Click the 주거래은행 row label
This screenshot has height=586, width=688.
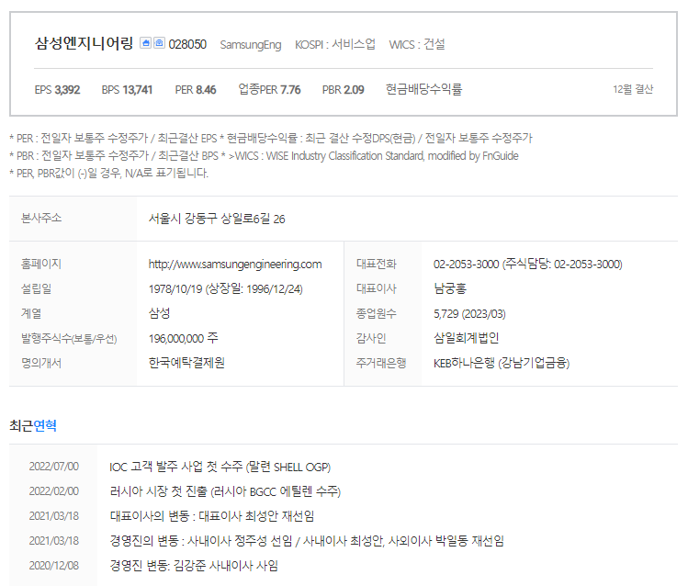click(x=381, y=363)
